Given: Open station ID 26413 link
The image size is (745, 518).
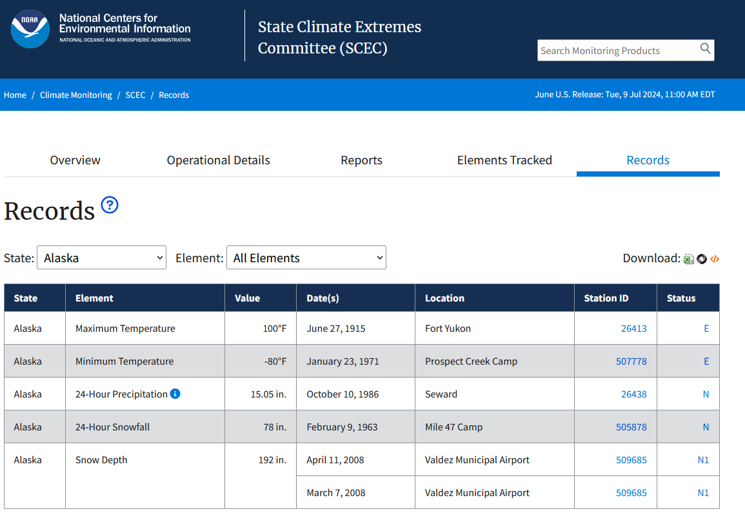Looking at the screenshot, I should point(634,329).
